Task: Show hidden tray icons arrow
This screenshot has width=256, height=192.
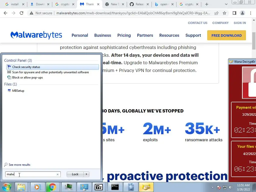Action: click(x=212, y=187)
